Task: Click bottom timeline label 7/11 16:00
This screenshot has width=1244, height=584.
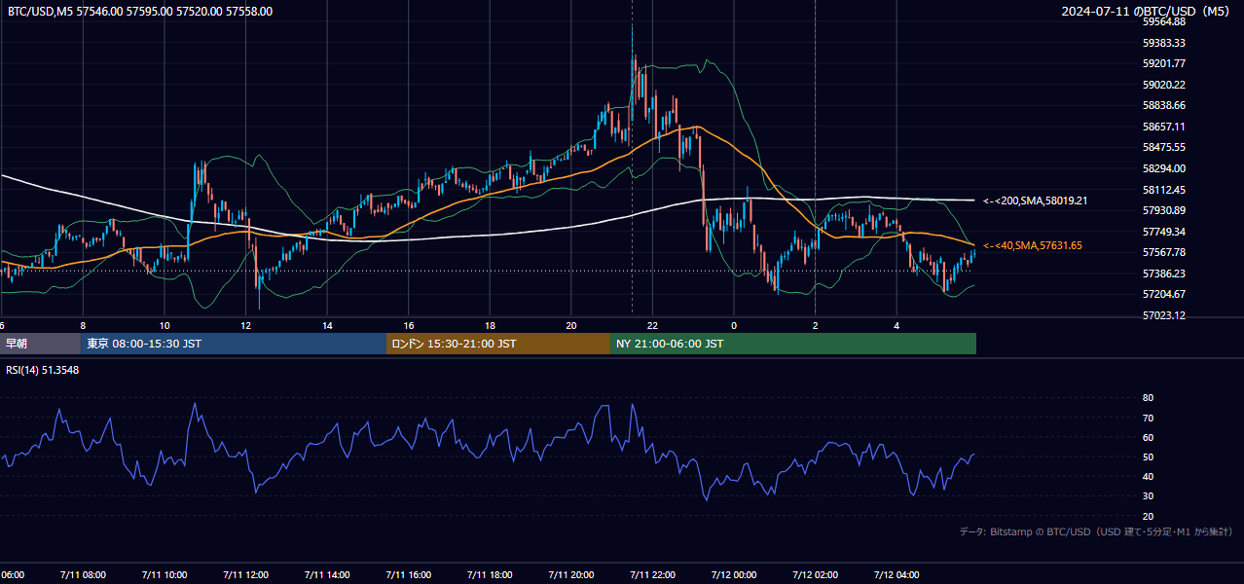Action: pos(409,574)
